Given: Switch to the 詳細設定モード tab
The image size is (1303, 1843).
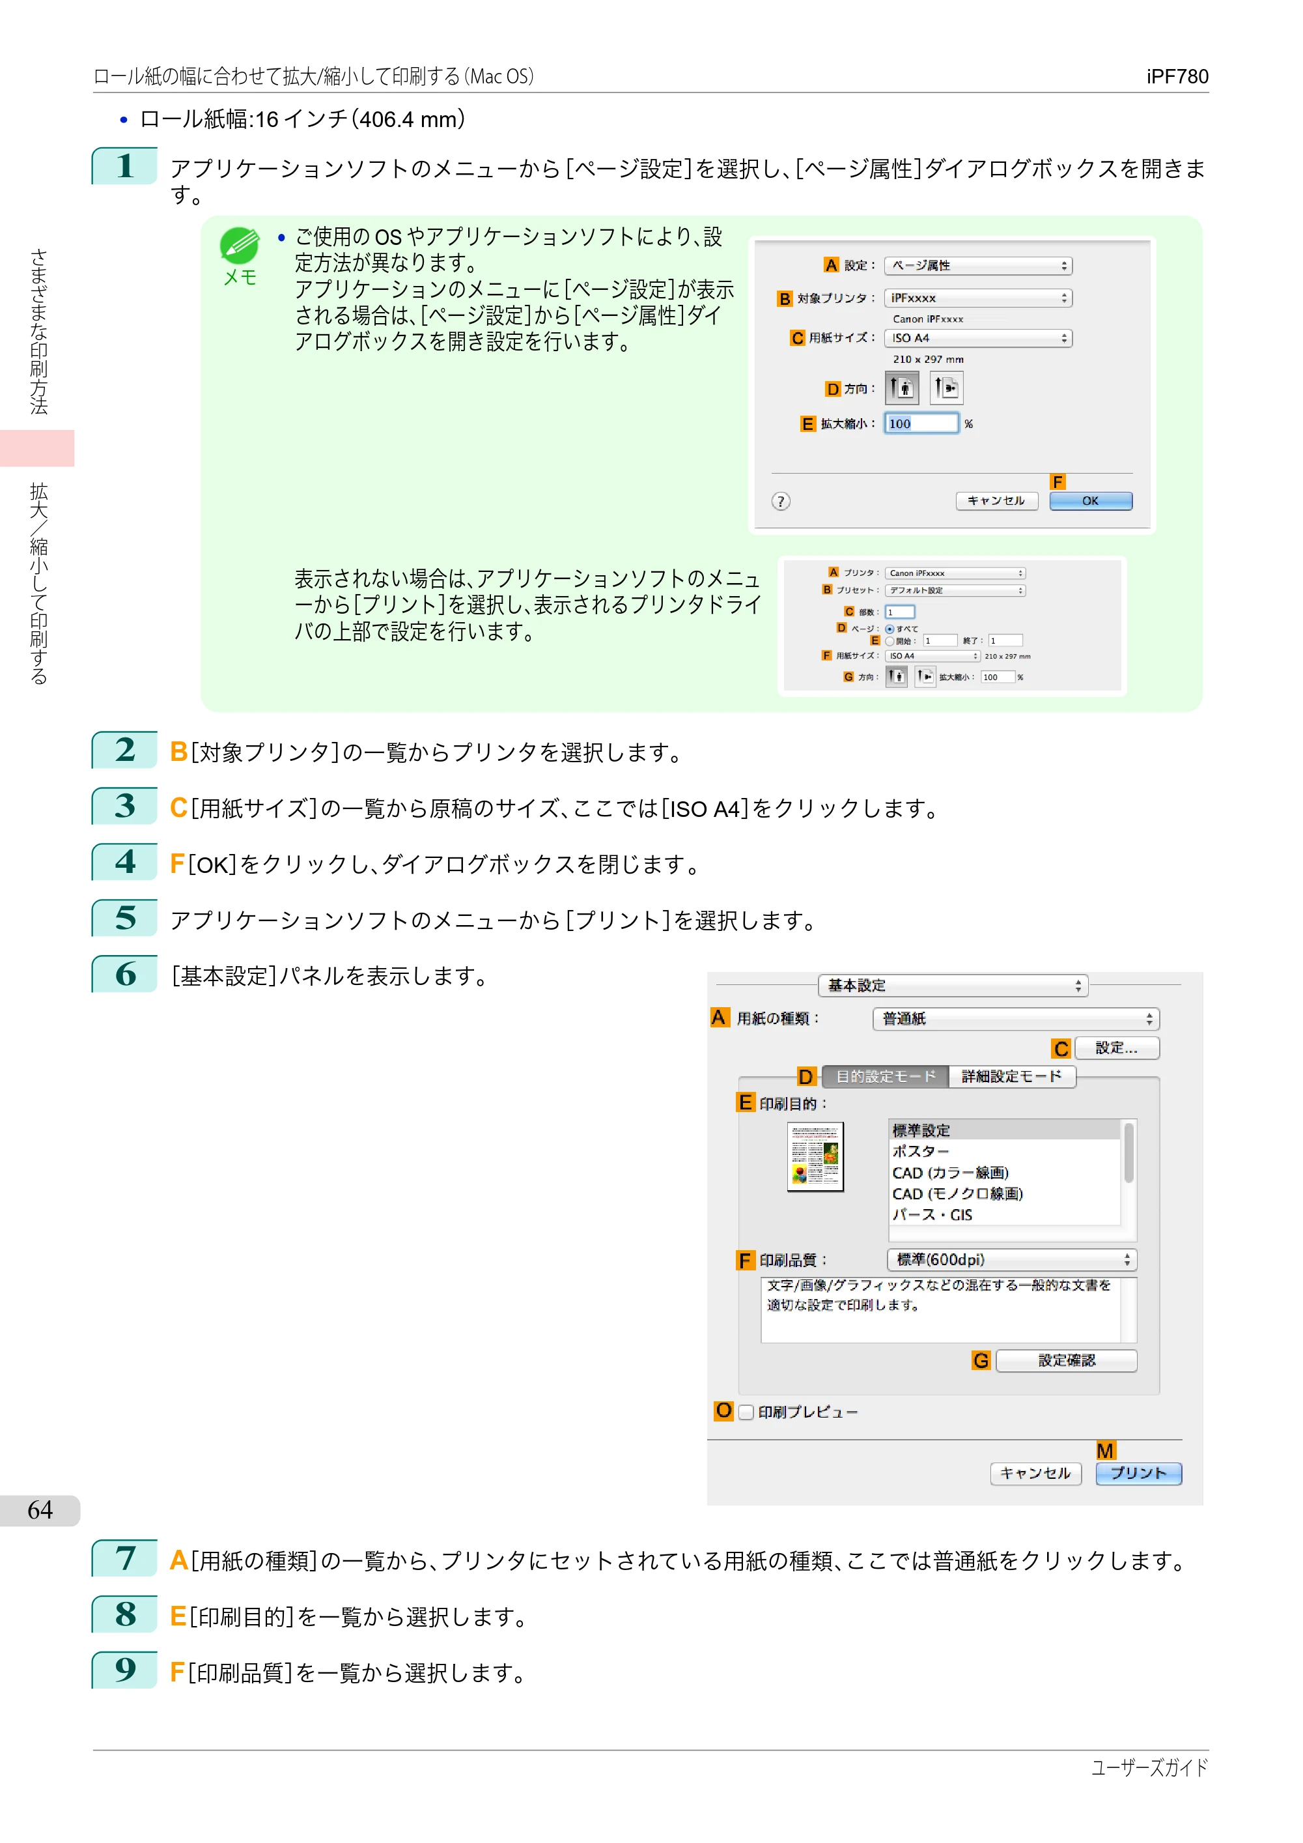Looking at the screenshot, I should 1012,1076.
